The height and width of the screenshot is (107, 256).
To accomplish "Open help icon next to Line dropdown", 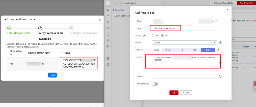I will [220, 43].
